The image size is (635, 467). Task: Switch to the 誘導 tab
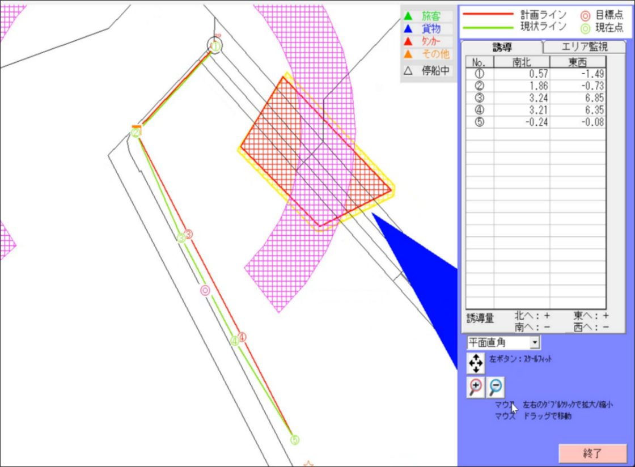(x=501, y=47)
